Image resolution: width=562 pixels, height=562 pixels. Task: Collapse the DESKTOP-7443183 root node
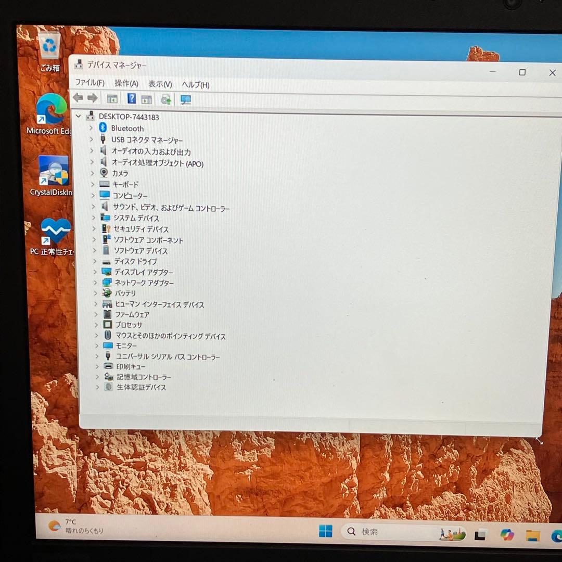[x=79, y=116]
